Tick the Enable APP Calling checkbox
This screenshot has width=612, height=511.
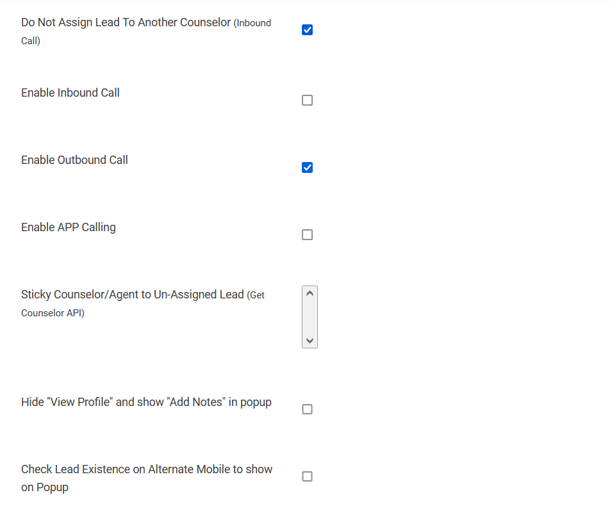pyautogui.click(x=307, y=235)
